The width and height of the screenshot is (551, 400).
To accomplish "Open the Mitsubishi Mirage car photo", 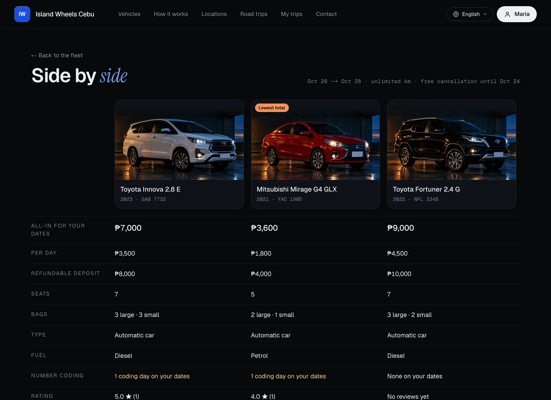I will (315, 140).
